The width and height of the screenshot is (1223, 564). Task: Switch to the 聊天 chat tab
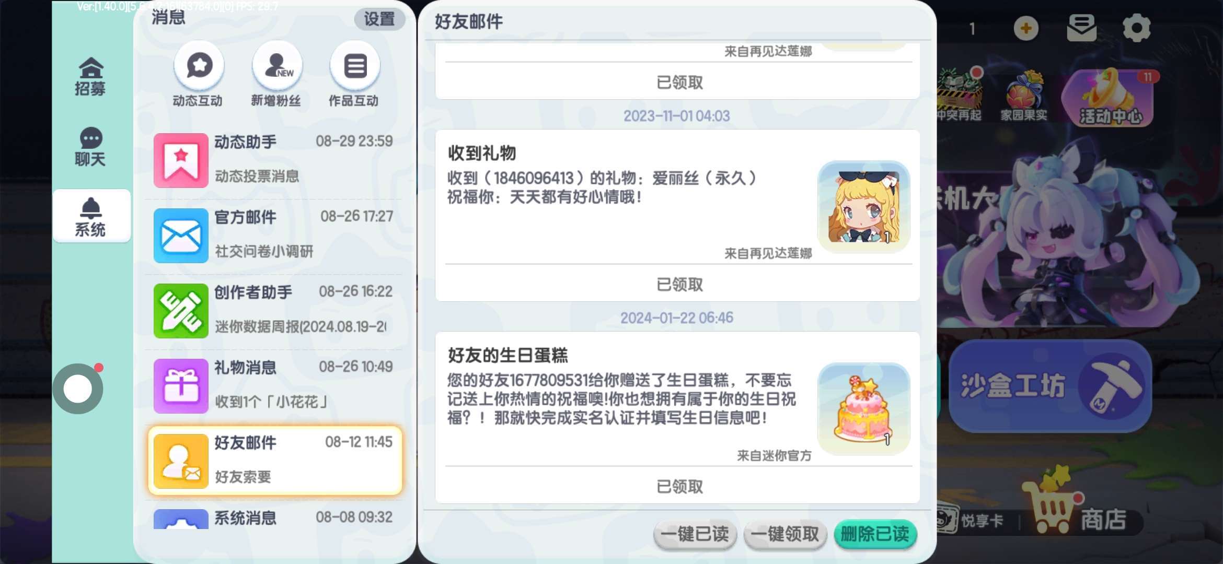pos(90,147)
